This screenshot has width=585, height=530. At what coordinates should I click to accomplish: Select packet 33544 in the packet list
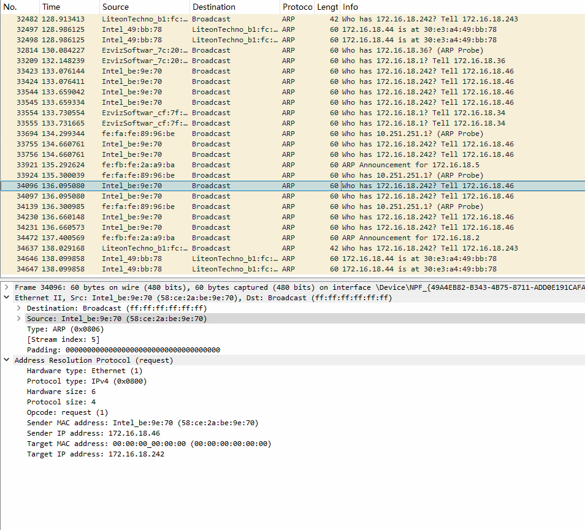click(x=292, y=92)
